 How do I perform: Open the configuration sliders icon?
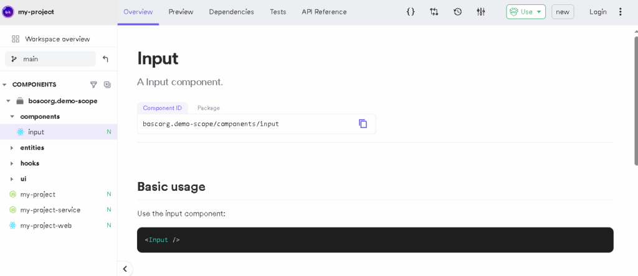pos(481,12)
